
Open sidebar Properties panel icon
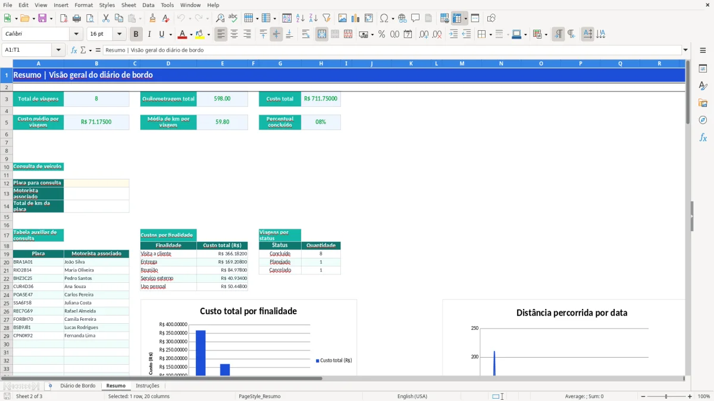703,69
